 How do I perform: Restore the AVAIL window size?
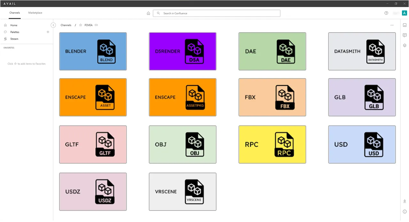(396, 4)
